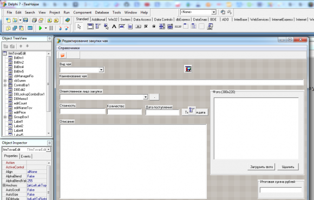Expand the GroupBox1 node in the Object TreeView
The image size is (314, 200).
5,117
